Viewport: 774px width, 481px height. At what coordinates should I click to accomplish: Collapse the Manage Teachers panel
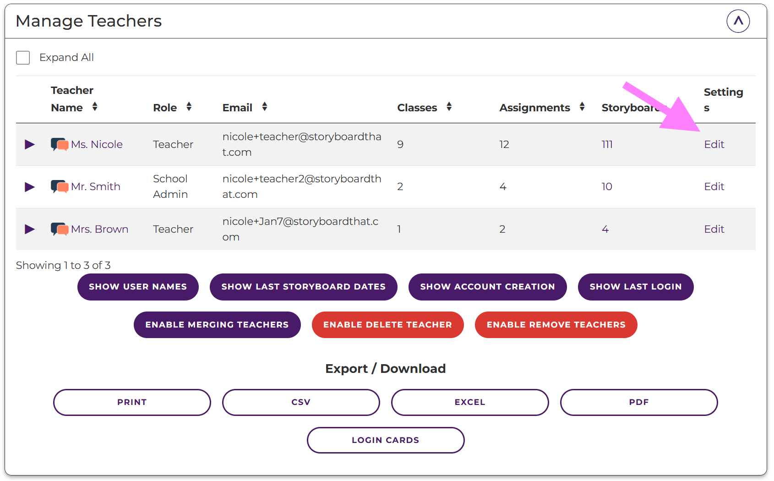pos(738,21)
